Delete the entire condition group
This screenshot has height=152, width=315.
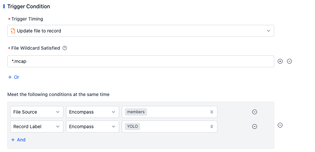coord(280,125)
